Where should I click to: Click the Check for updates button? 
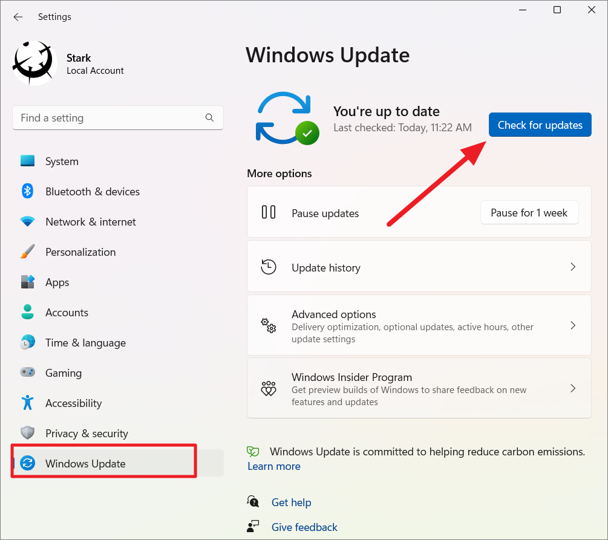(x=540, y=125)
